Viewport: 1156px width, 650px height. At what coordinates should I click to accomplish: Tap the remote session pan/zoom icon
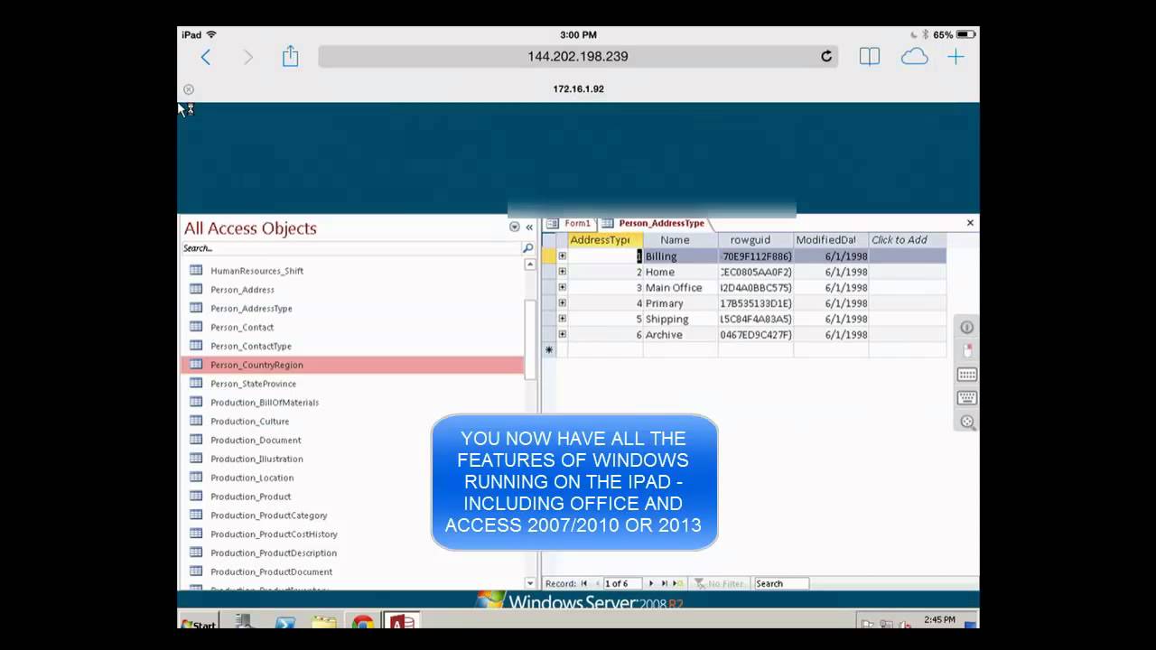tap(966, 422)
